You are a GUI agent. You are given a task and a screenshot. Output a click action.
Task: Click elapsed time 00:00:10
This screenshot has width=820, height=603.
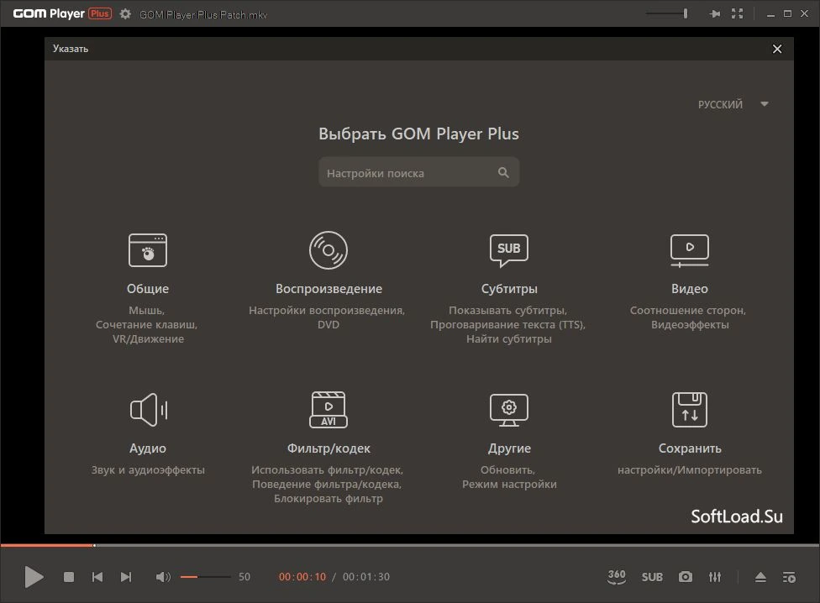click(302, 577)
